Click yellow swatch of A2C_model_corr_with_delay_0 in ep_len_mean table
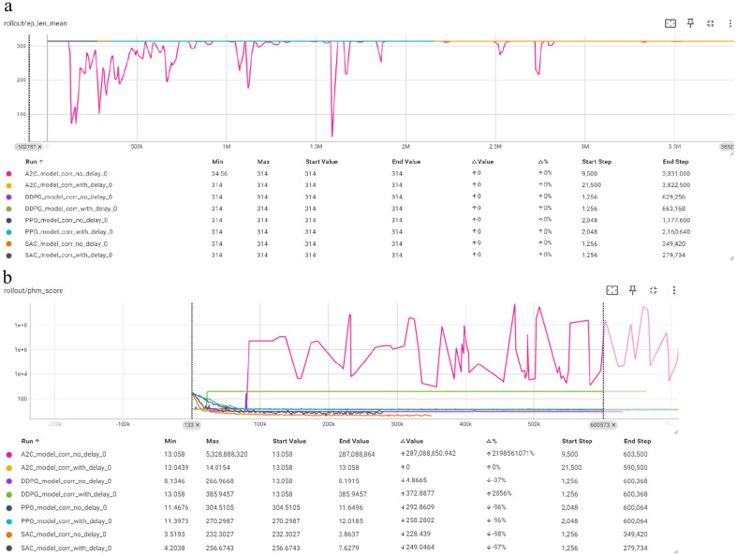 coord(8,185)
